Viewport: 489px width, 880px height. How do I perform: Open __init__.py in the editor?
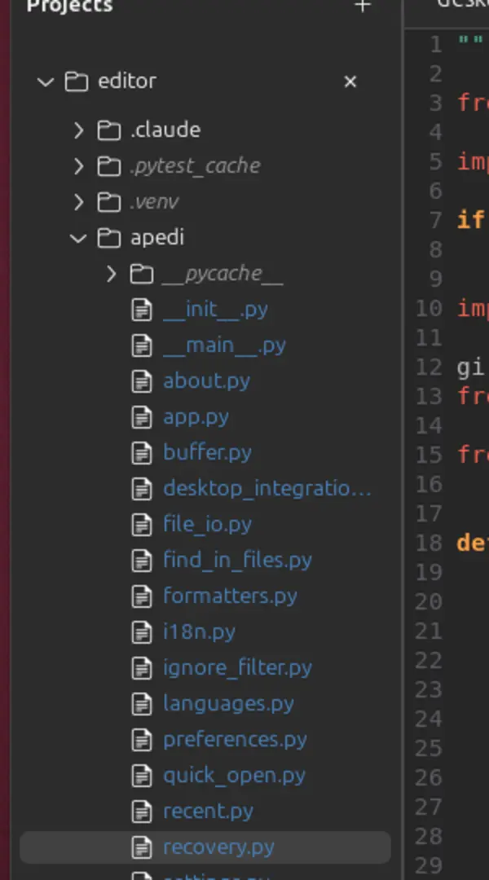pos(216,310)
